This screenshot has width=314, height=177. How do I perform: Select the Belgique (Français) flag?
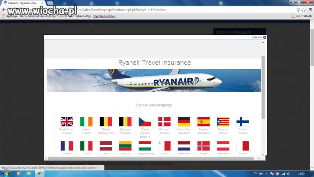click(x=125, y=122)
